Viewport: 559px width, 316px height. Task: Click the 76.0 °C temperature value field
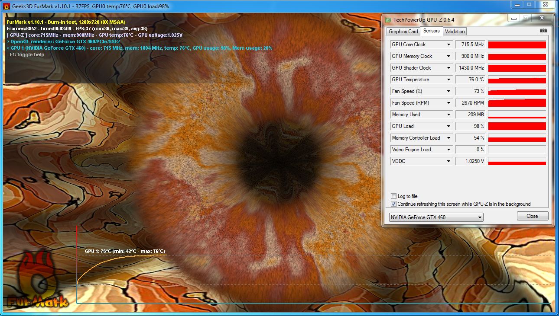coord(470,80)
